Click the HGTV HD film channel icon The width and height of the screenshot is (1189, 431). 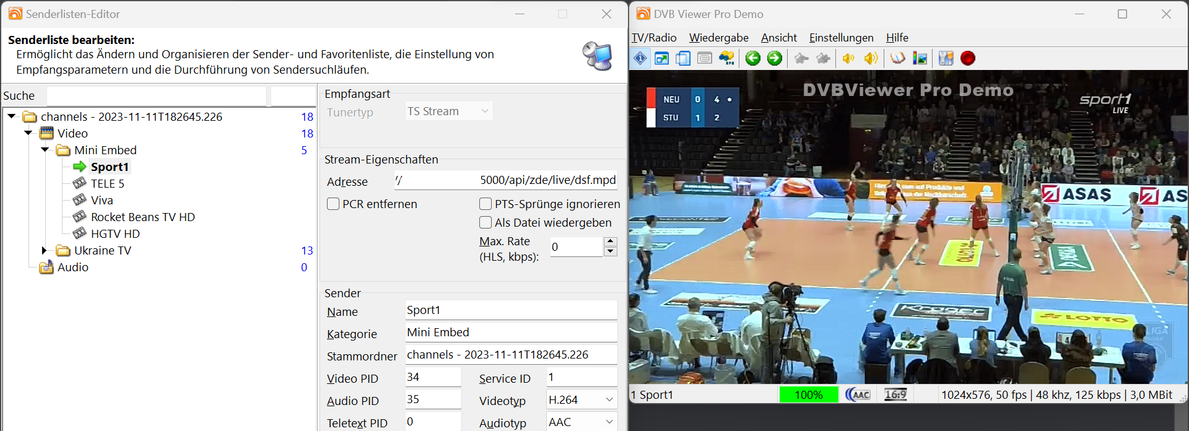(80, 233)
